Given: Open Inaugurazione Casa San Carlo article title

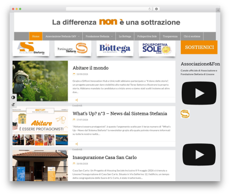Looking at the screenshot, I should pyautogui.click(x=104, y=158).
